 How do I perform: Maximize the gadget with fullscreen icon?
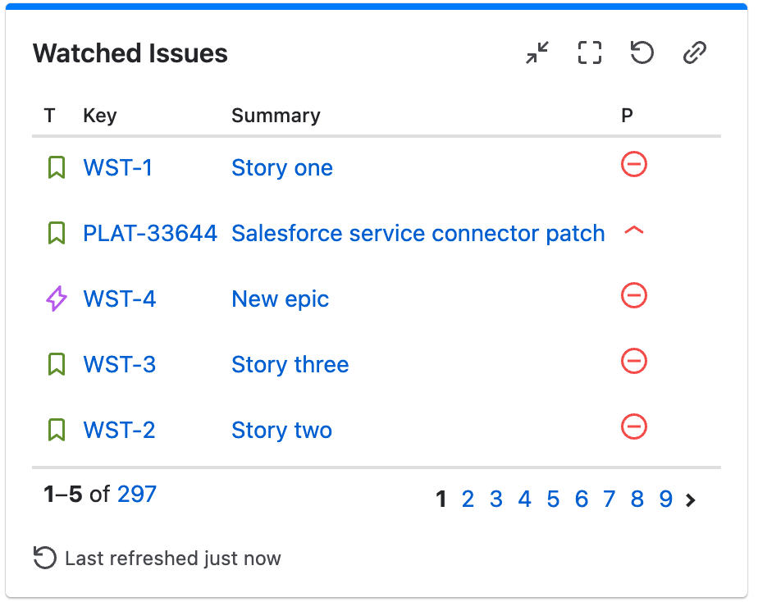[x=590, y=52]
